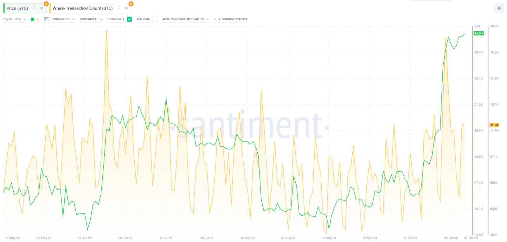Click Bitcoin badge on Price (BTC) tab

pos(46,4)
